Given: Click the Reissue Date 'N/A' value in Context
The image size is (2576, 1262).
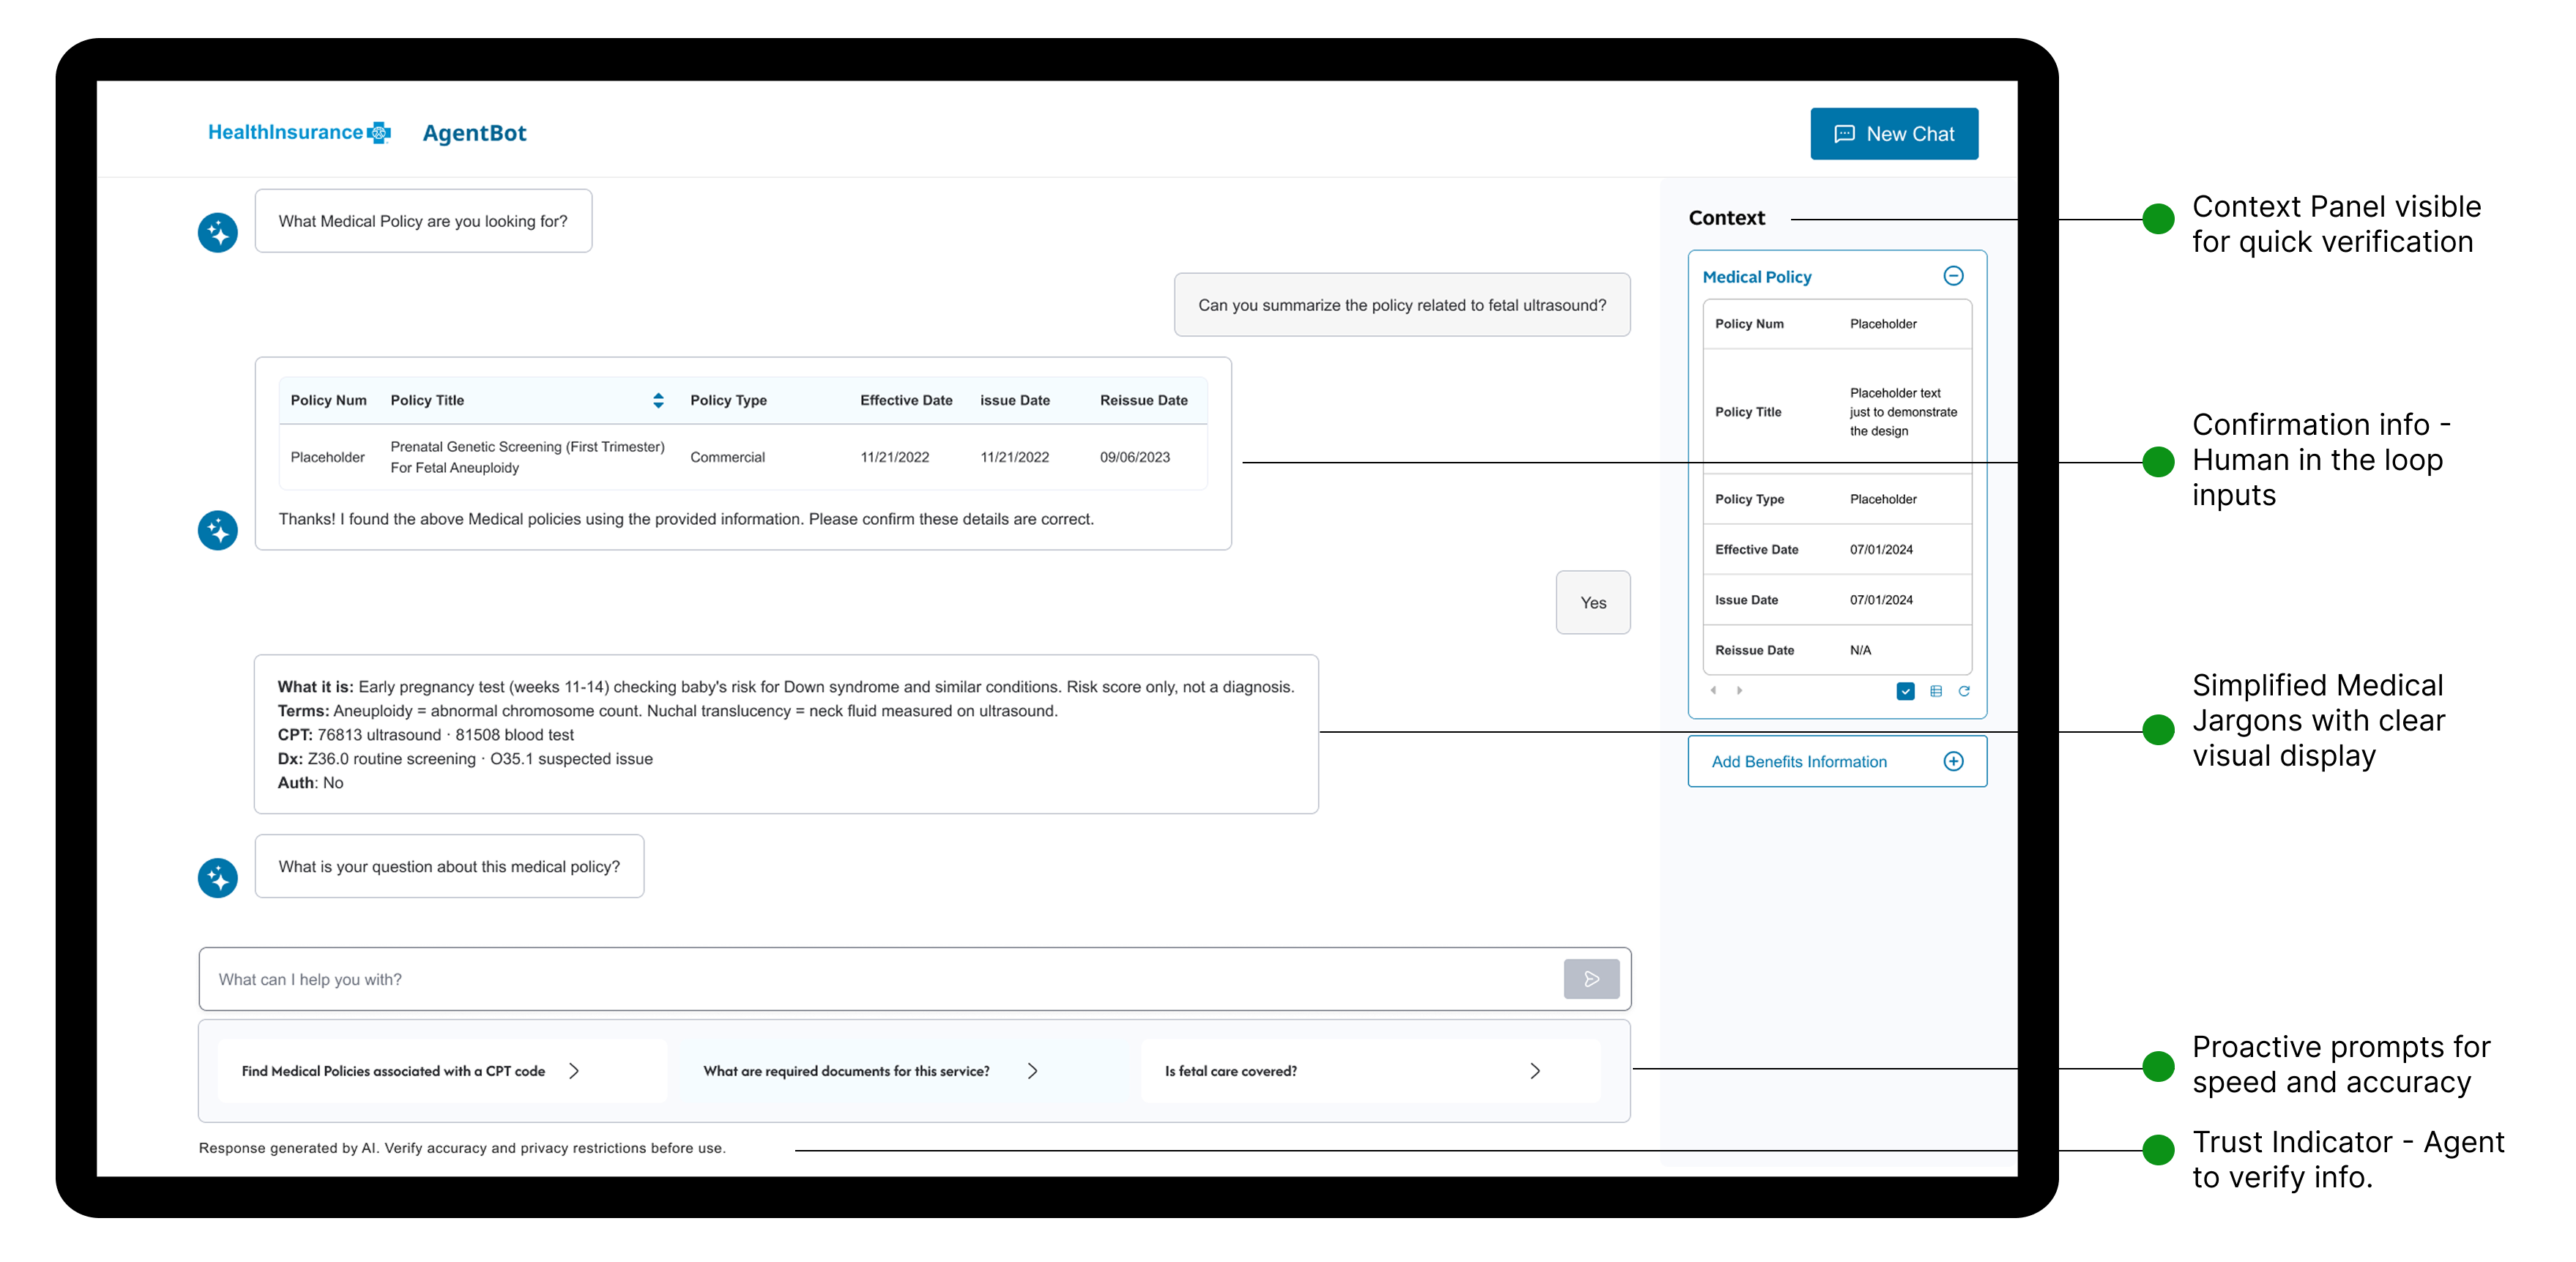Looking at the screenshot, I should pyautogui.click(x=1860, y=651).
